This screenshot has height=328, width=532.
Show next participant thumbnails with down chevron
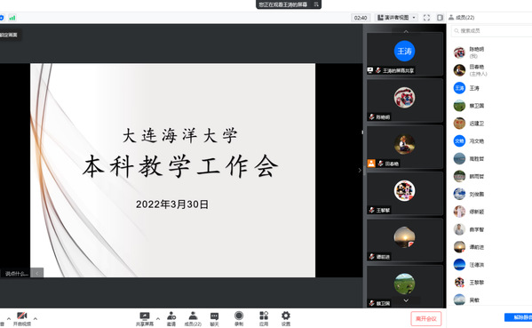pyautogui.click(x=406, y=300)
